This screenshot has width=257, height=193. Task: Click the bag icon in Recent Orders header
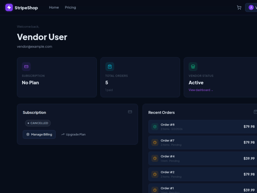[255, 112]
